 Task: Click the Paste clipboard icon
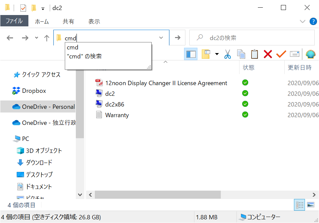click(254, 54)
